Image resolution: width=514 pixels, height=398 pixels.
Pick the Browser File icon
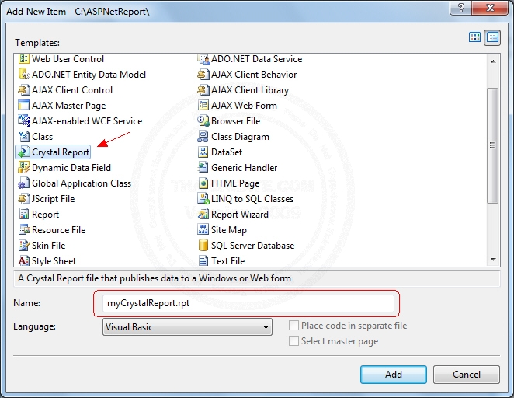point(203,120)
